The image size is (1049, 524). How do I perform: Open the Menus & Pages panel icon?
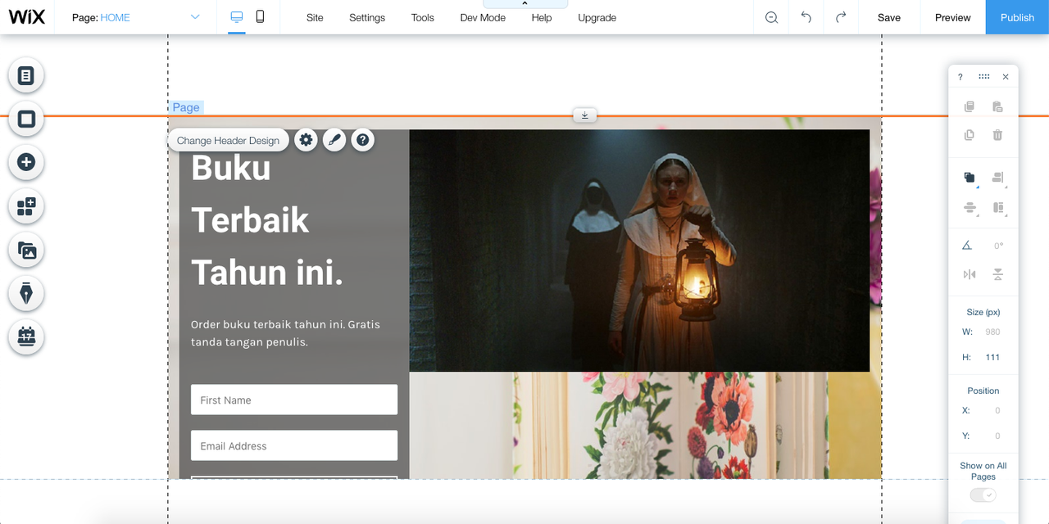pos(26,75)
